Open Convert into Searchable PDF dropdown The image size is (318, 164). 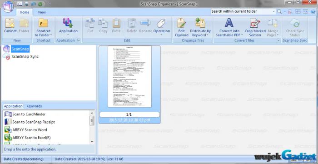tap(229, 27)
